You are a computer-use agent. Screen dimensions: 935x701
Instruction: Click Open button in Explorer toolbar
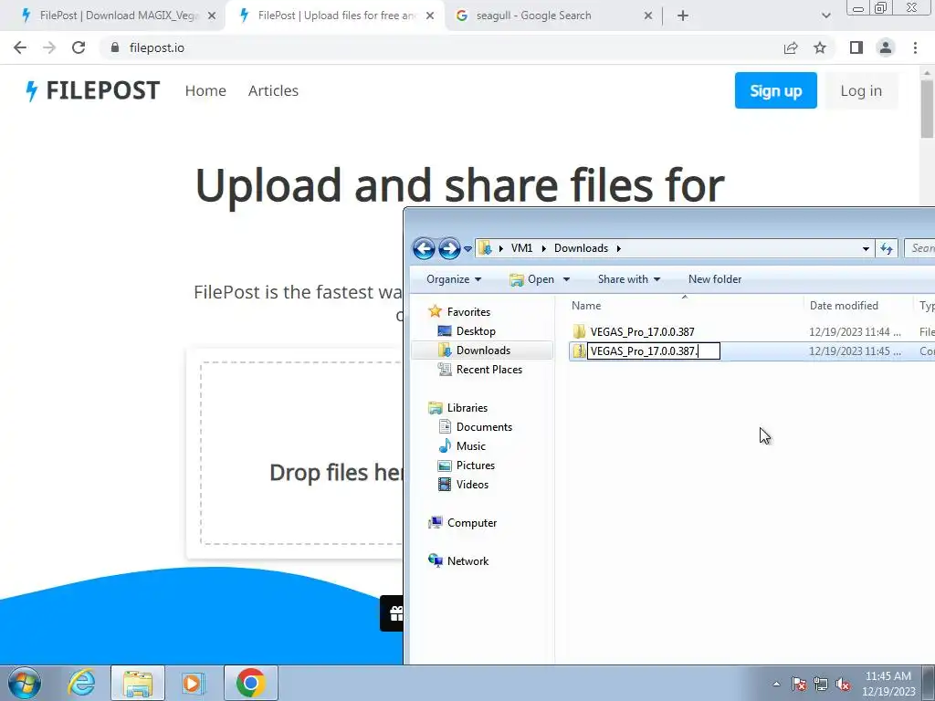pyautogui.click(x=532, y=279)
